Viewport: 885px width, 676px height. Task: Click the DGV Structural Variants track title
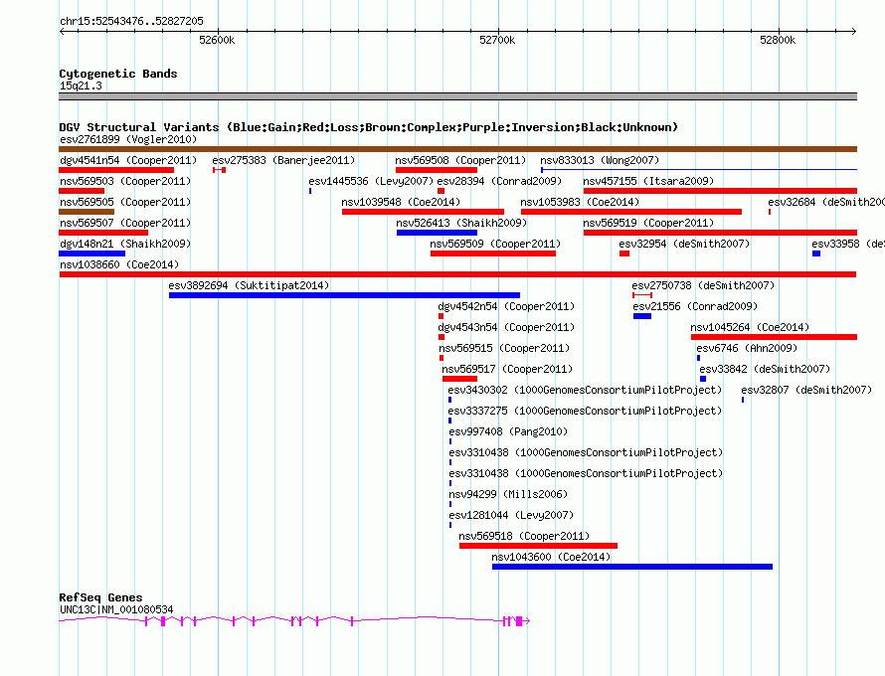pos(368,127)
